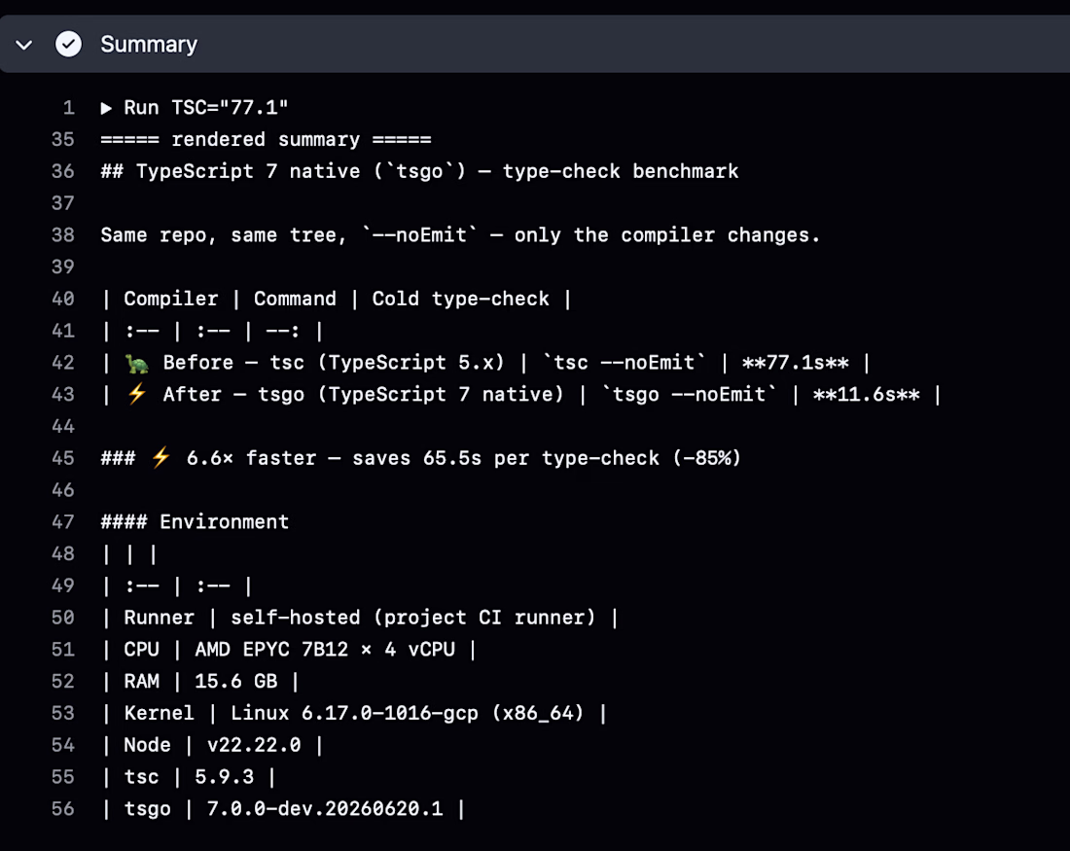Select line number 47
The image size is (1070, 851).
point(63,522)
